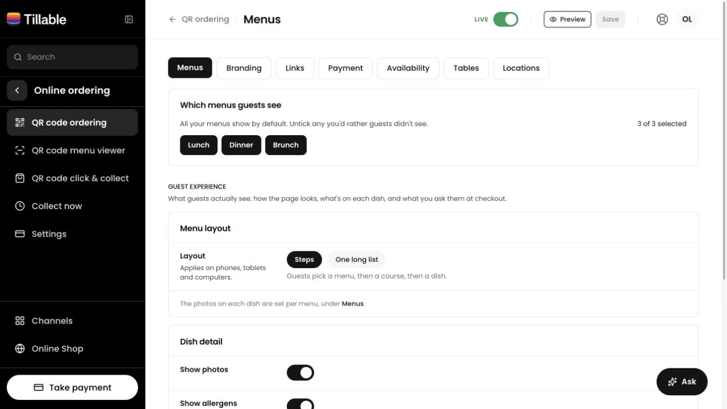Open the Locations tab
727x409 pixels.
521,68
